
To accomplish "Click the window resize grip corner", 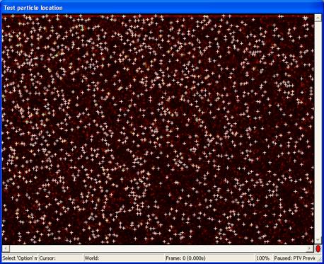I will pos(319,258).
